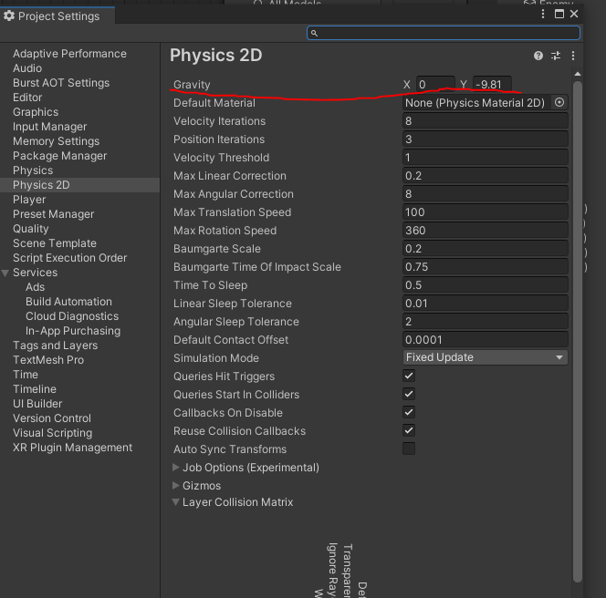Toggle Reuse Collision Callbacks checkbox
The image size is (606, 598).
[x=409, y=430]
